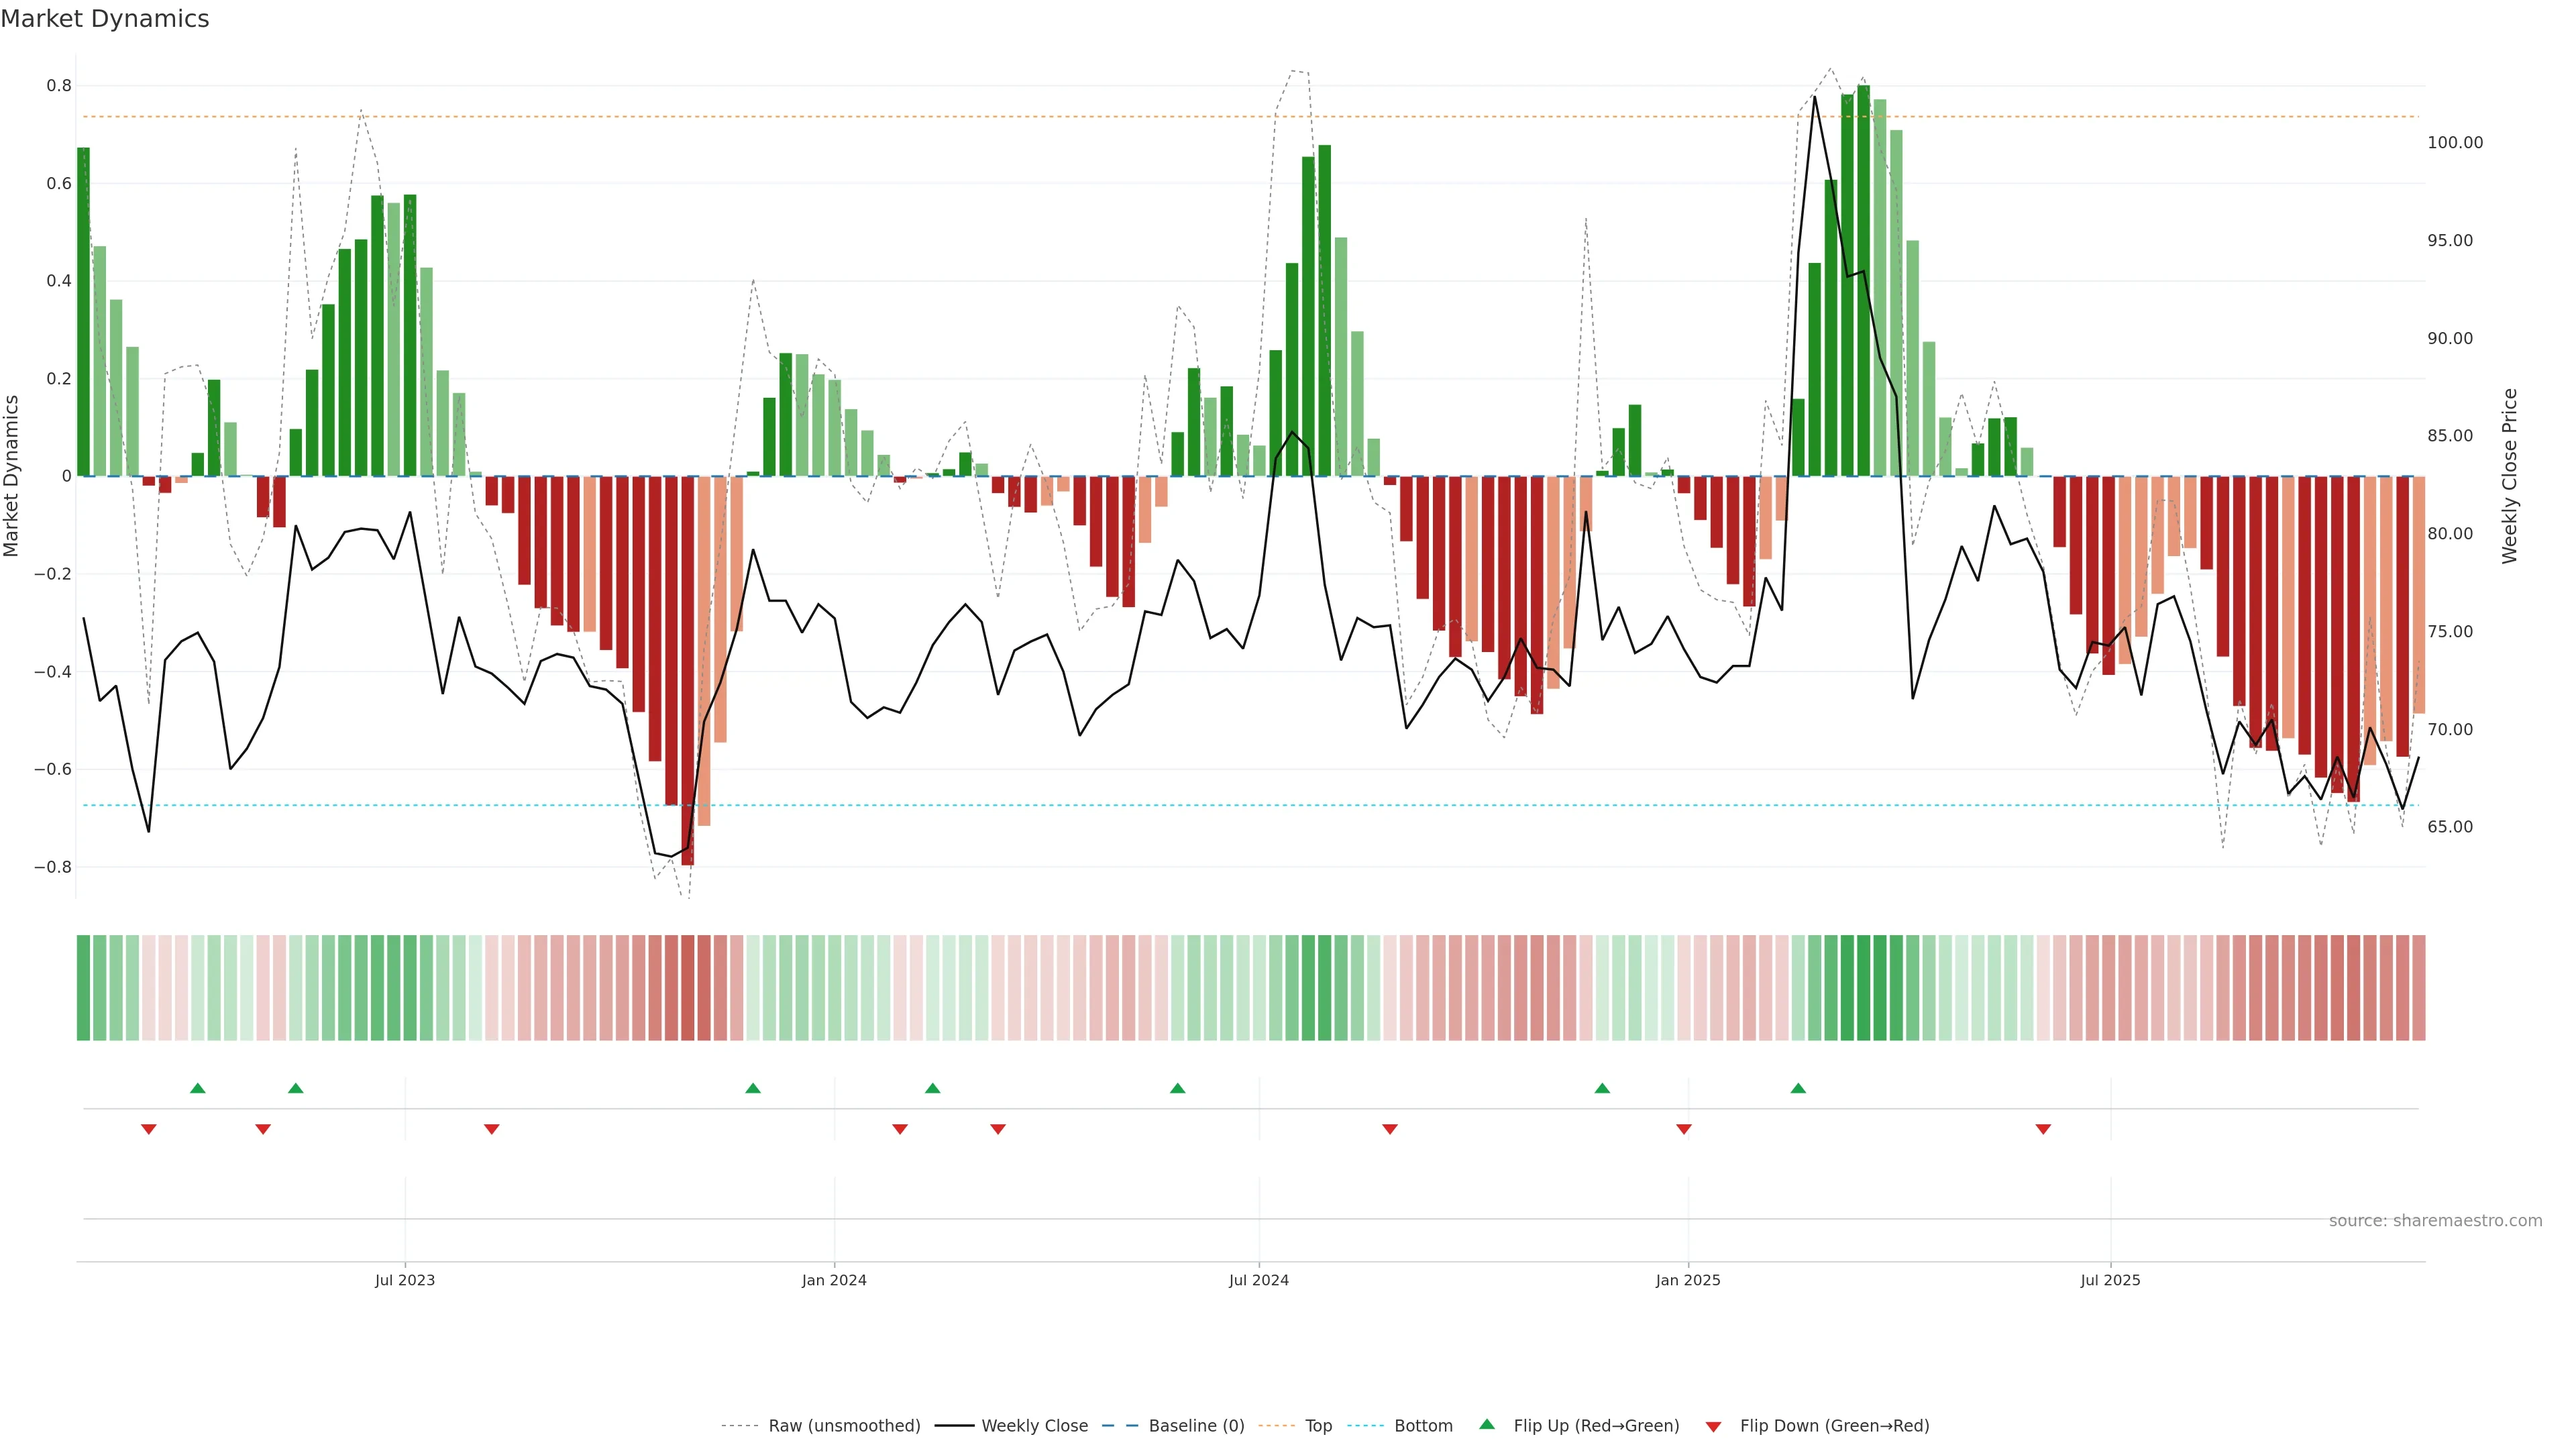Click the Flip Down legend triangle icon

(x=1713, y=1426)
